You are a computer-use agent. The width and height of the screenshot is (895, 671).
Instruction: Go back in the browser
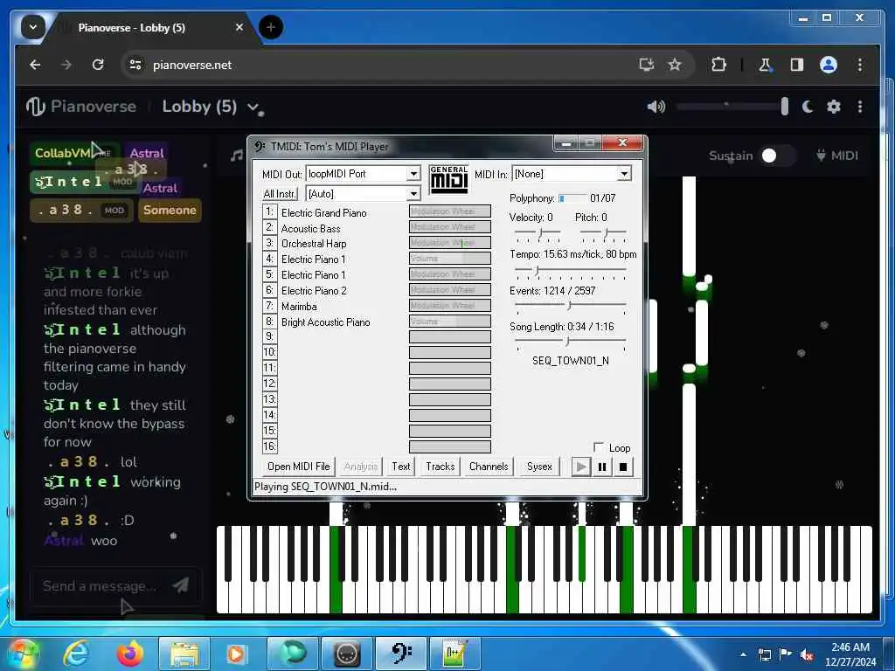[35, 65]
